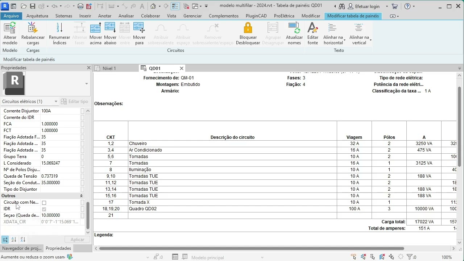Click the small box beside Grupo Terra
Viewport: 464px width, 261px height.
click(x=82, y=157)
